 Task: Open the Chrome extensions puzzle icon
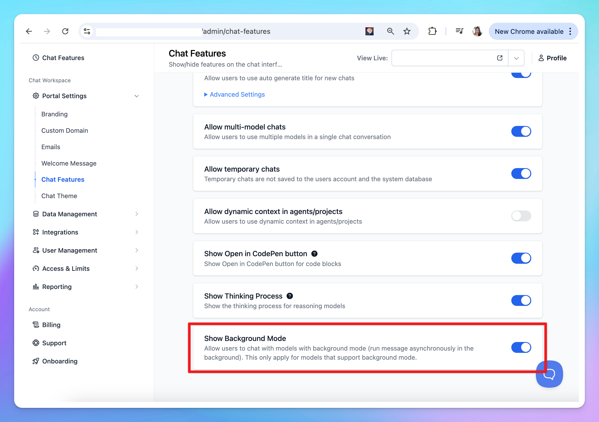[432, 32]
